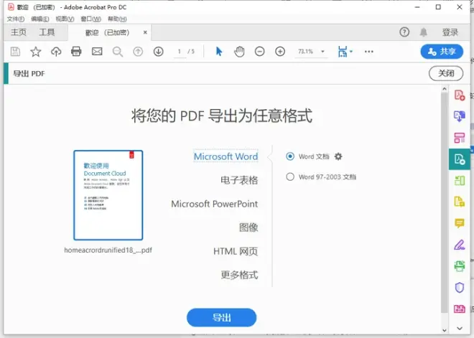
Task: Click the upload to cloud icon
Action: (56, 52)
